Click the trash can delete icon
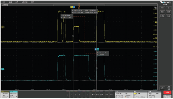Viewport: 173px width, 99px height. pos(169,88)
